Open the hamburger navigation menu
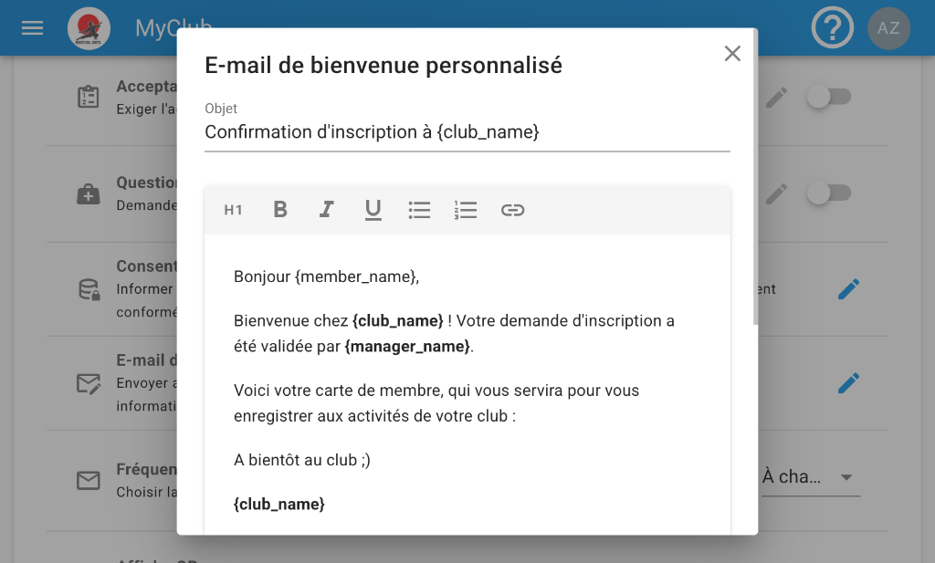The image size is (935, 563). tap(33, 28)
